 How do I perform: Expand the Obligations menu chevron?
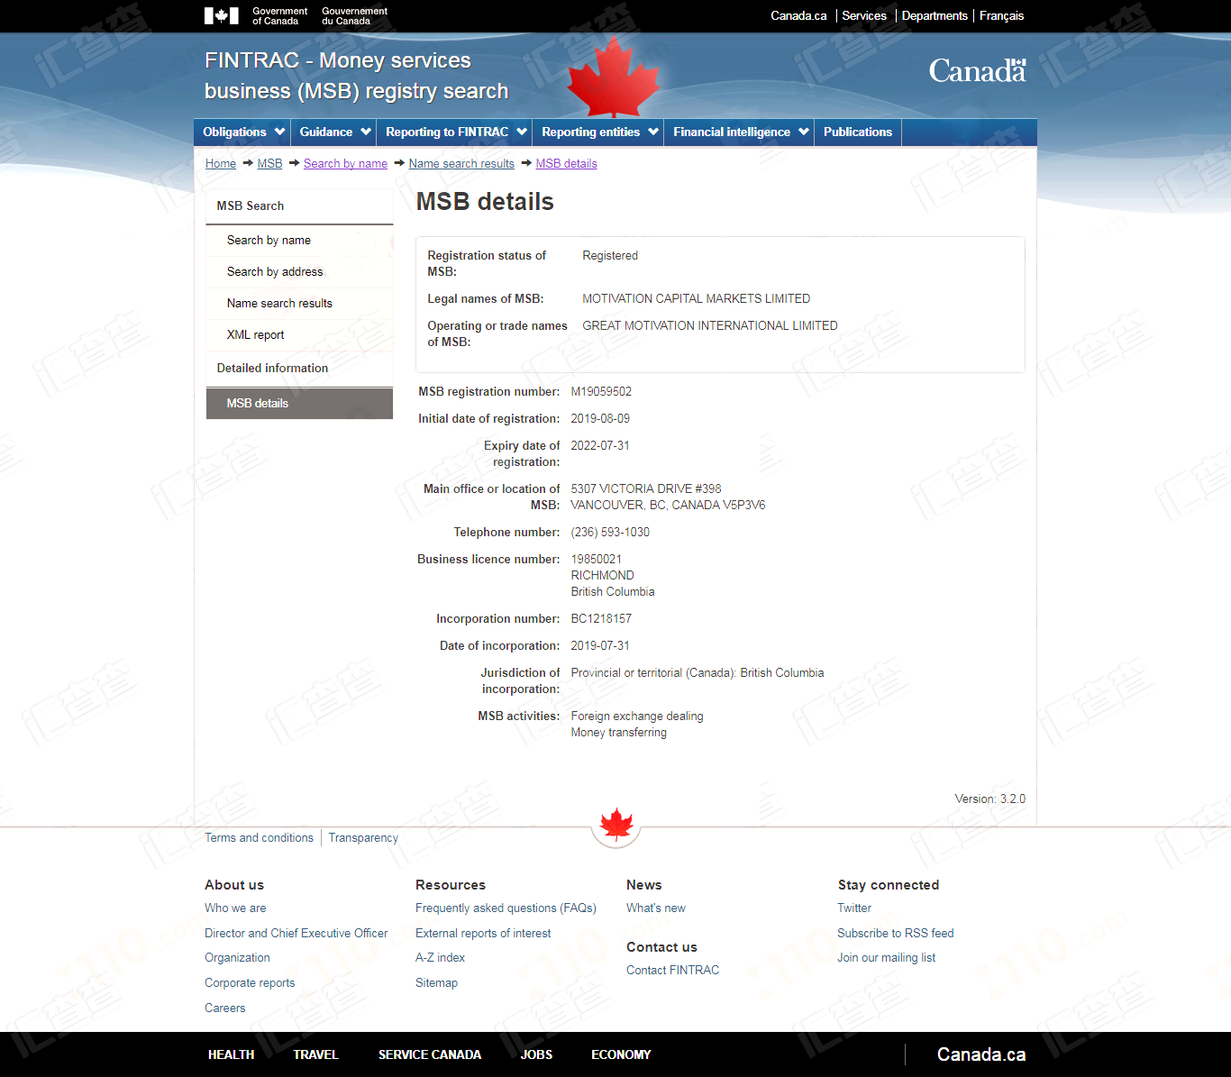[279, 132]
